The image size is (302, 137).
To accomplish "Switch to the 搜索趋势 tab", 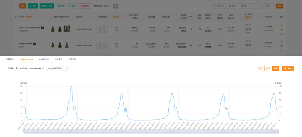I will (x=10, y=59).
